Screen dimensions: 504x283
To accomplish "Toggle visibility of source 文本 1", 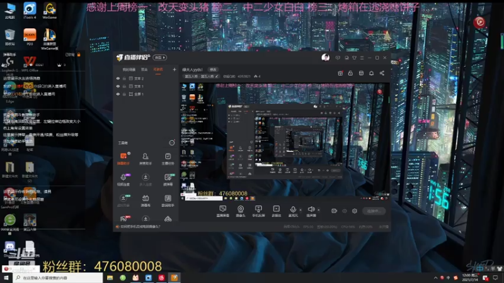I will pos(118,86).
